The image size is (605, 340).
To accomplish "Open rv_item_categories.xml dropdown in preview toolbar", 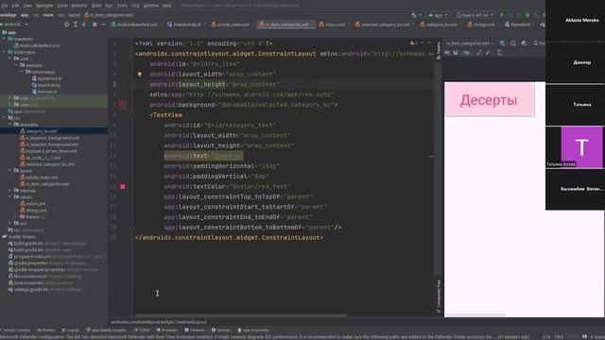I will [470, 43].
